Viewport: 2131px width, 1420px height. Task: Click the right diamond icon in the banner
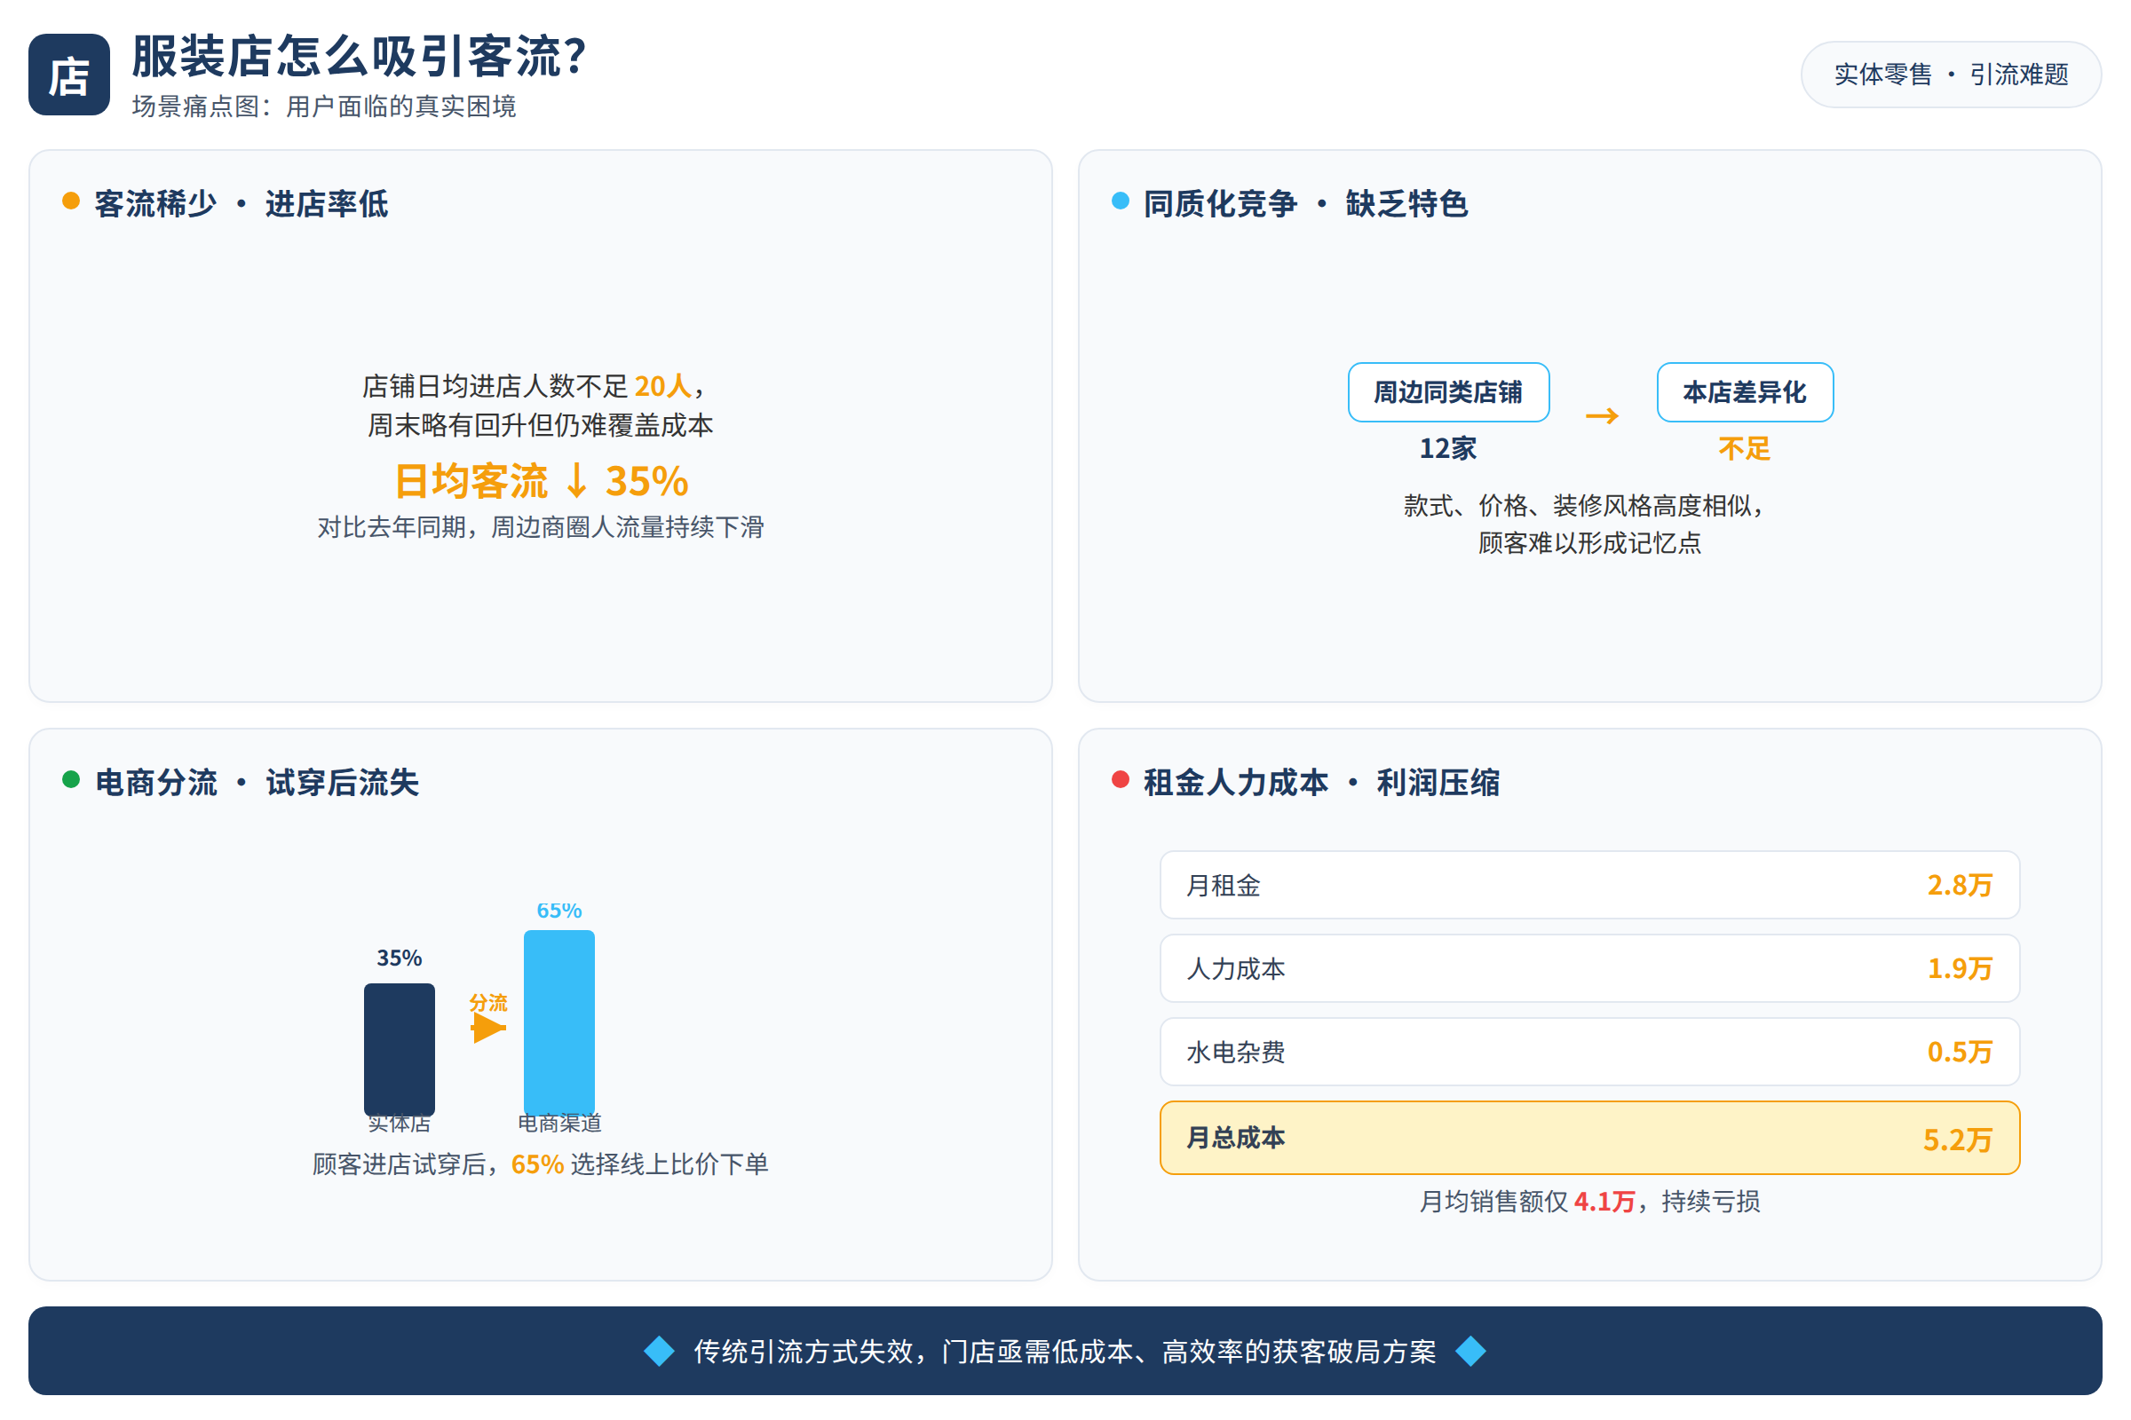pos(1470,1351)
